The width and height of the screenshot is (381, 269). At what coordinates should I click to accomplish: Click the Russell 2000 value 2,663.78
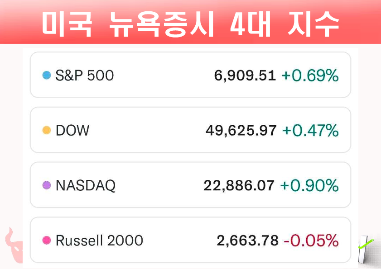click(x=247, y=241)
